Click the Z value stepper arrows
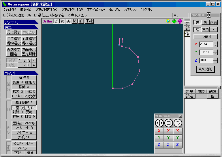222x157 pixels. pos(215,60)
